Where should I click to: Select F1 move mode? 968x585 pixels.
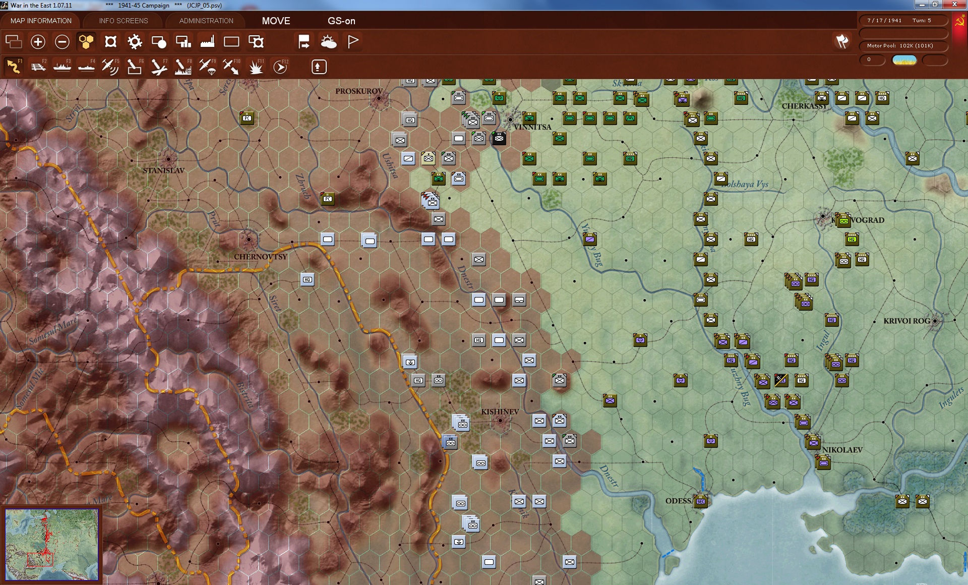(14, 67)
